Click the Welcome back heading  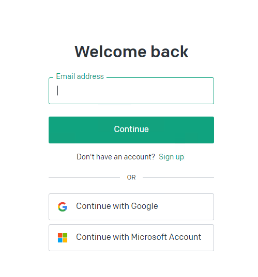[x=131, y=52]
